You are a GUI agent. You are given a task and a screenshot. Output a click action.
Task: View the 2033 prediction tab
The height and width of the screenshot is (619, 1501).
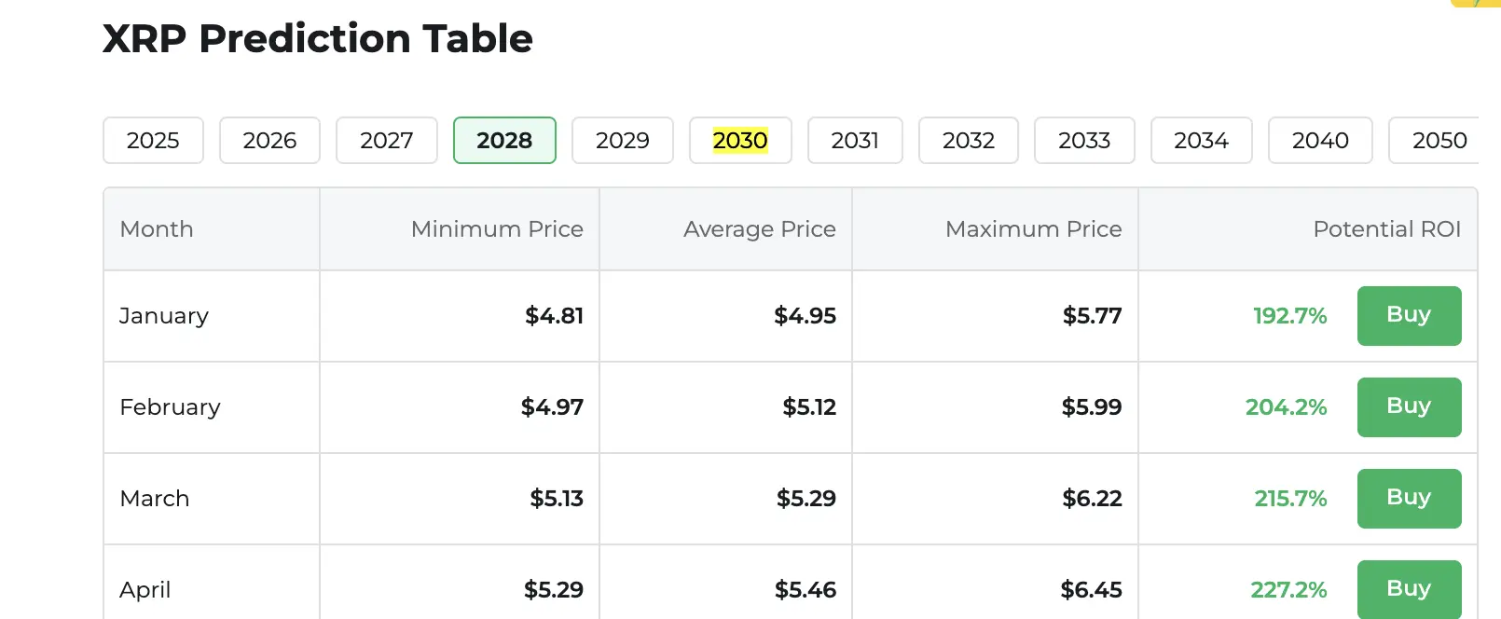(x=1084, y=141)
